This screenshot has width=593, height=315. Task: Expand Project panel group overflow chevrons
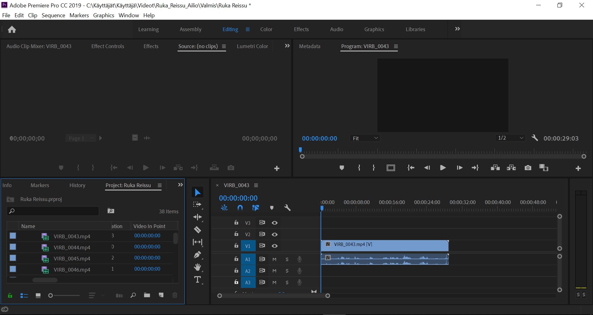click(180, 185)
